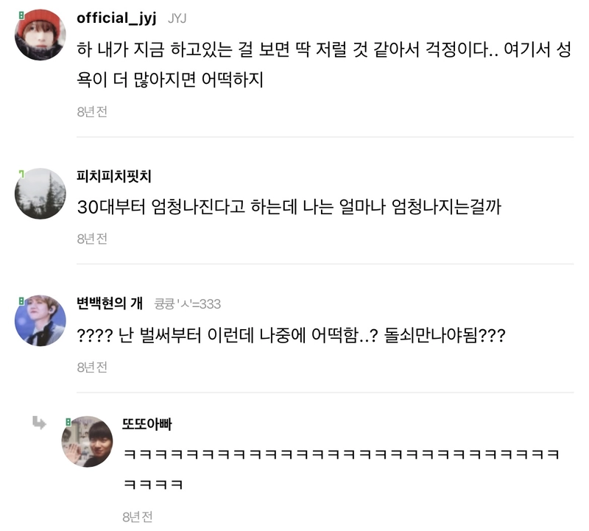Click the 변백현의 개 username
589x531 pixels.
pyautogui.click(x=110, y=303)
